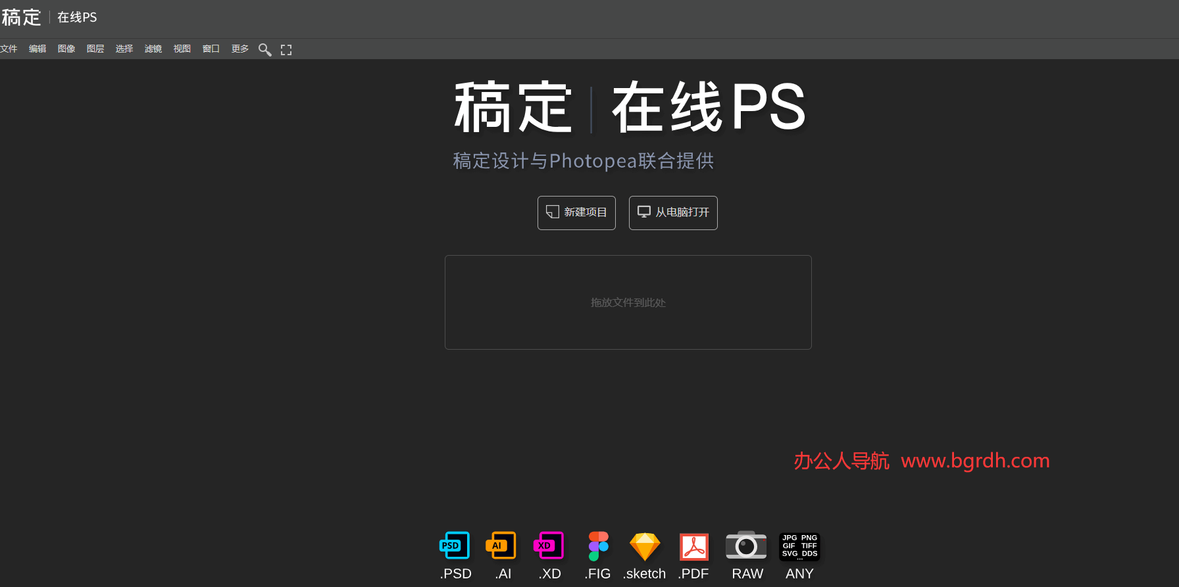This screenshot has width=1179, height=587.
Task: Click the 在线PS title in header
Action: (77, 18)
